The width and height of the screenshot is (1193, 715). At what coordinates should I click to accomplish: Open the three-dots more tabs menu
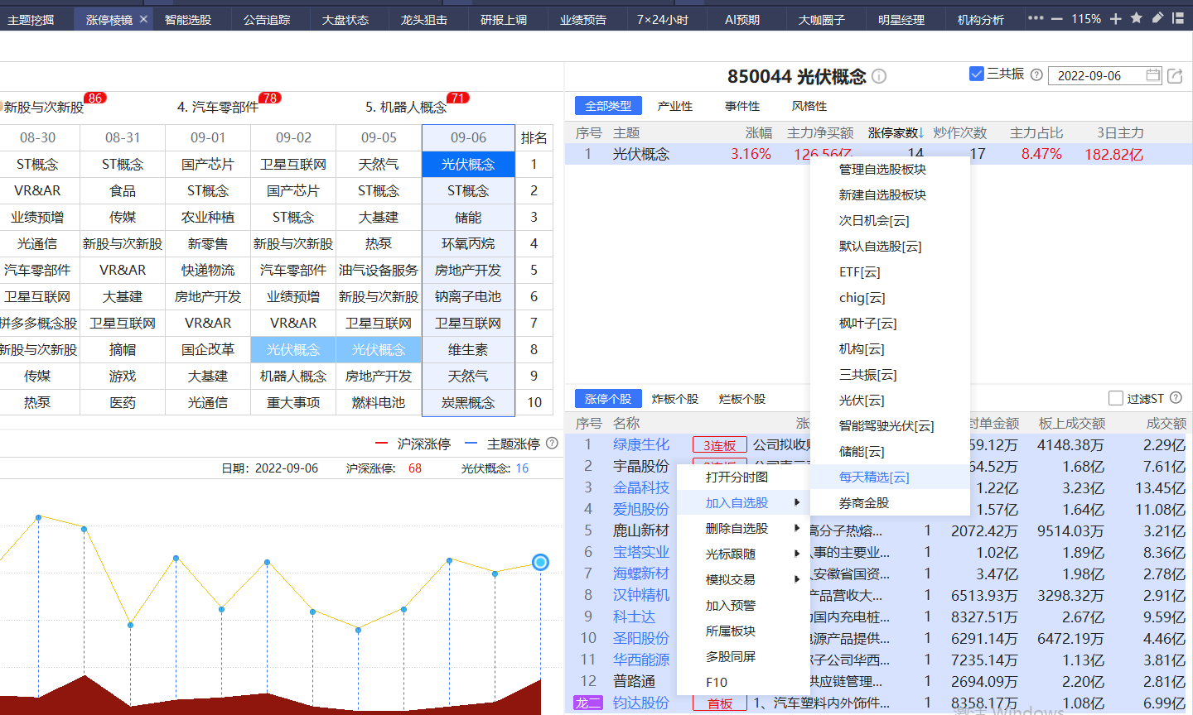pos(1036,17)
